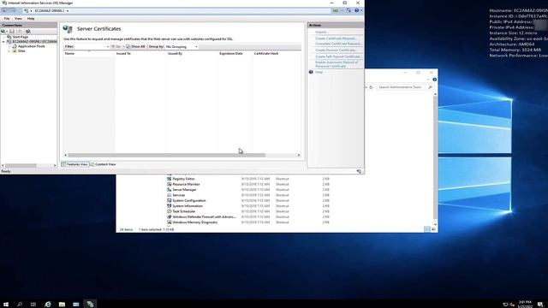Click the IIS Manager toolbar help icon
The height and width of the screenshot is (308, 548).
click(x=356, y=11)
